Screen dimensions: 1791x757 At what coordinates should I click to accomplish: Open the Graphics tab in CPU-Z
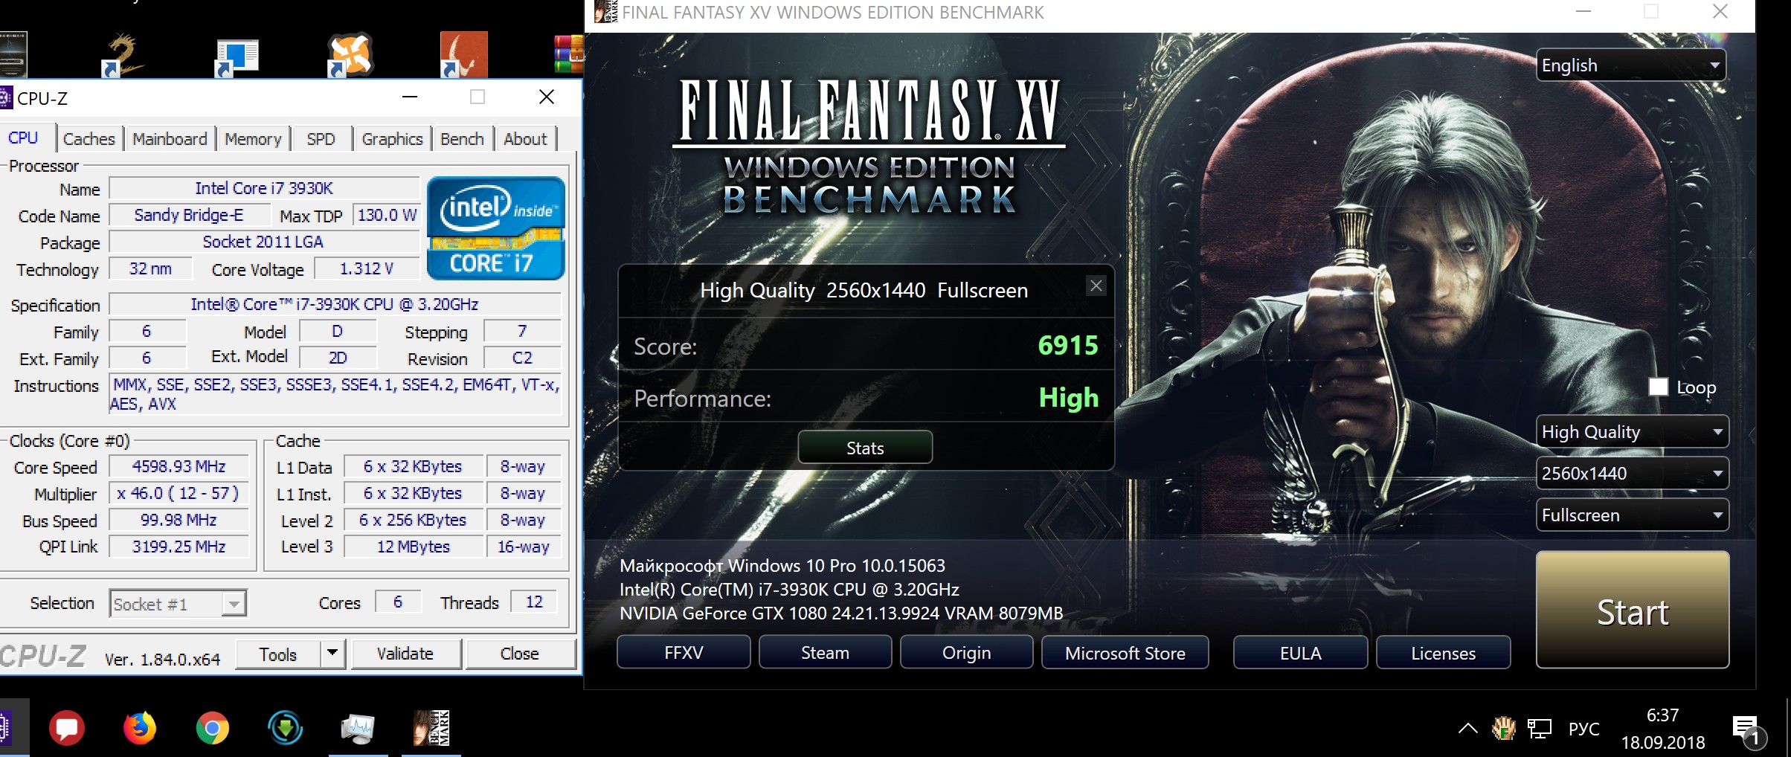[x=392, y=139]
